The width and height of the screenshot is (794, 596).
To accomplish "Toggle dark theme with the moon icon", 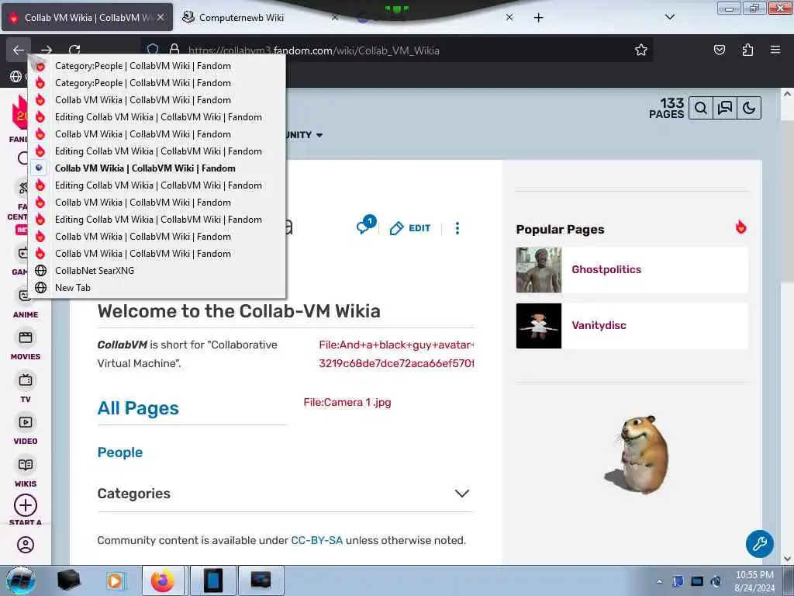I will [x=749, y=108].
